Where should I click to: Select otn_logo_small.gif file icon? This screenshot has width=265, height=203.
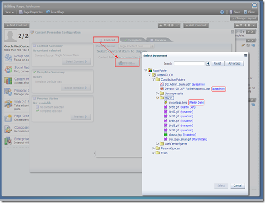pyautogui.click(x=166, y=139)
